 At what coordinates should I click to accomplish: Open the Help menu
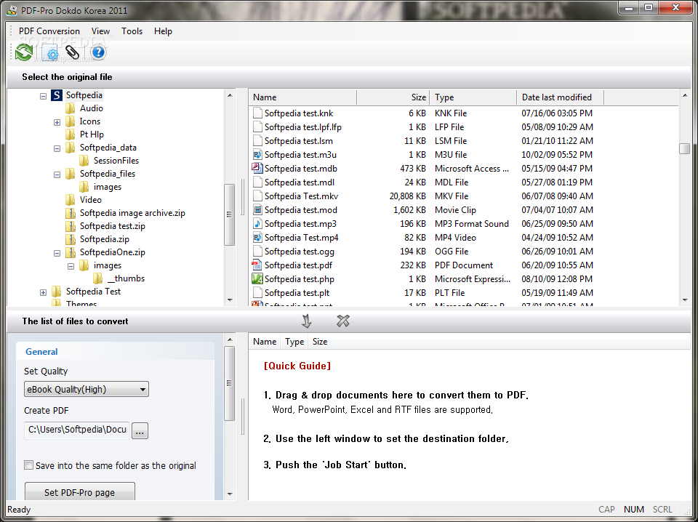[x=163, y=31]
